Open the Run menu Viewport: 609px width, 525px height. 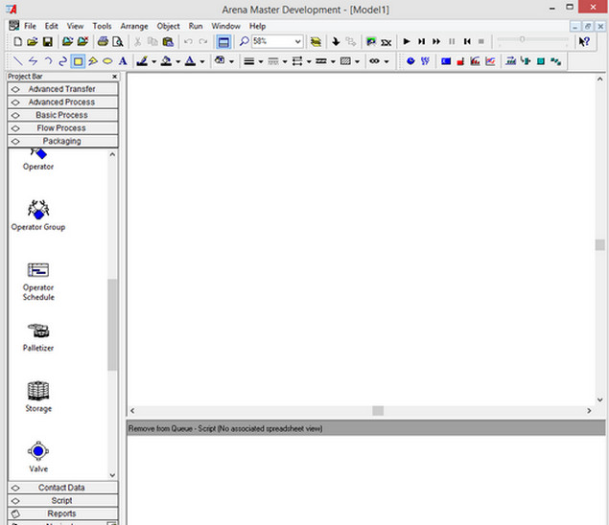(196, 26)
